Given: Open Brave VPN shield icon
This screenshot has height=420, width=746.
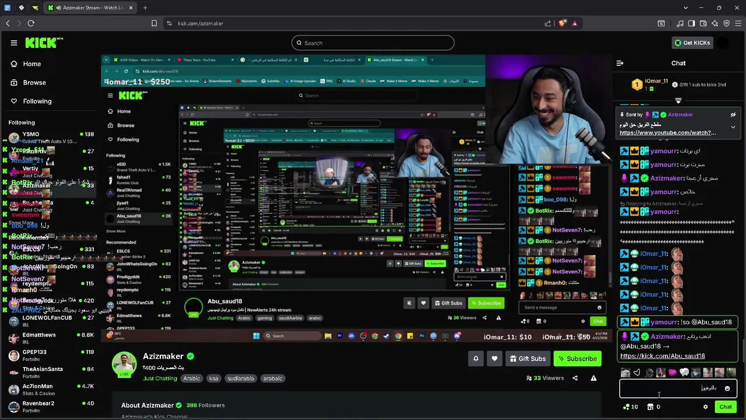Looking at the screenshot, I should pos(726,23).
